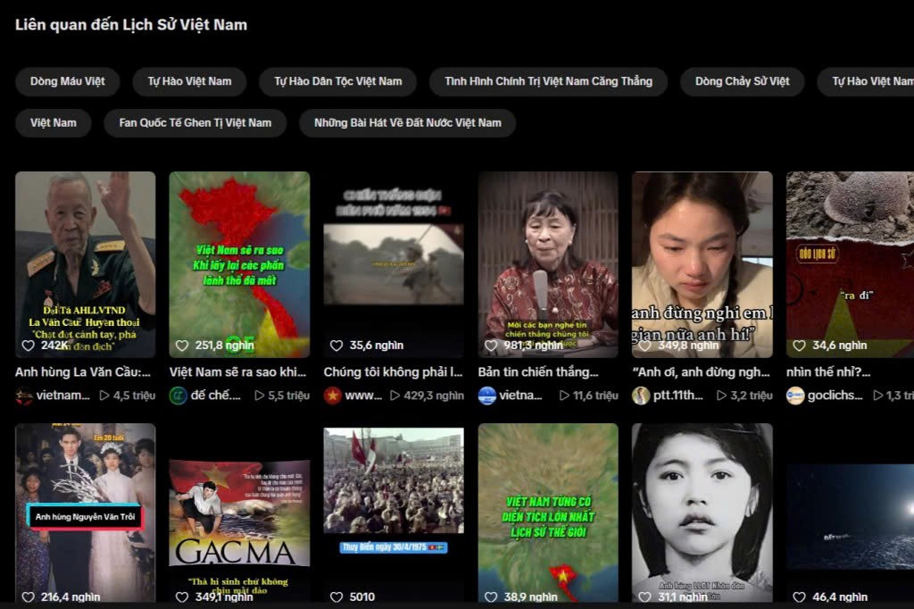Tap the heart next to 5010
The width and height of the screenshot is (914, 609).
337,596
